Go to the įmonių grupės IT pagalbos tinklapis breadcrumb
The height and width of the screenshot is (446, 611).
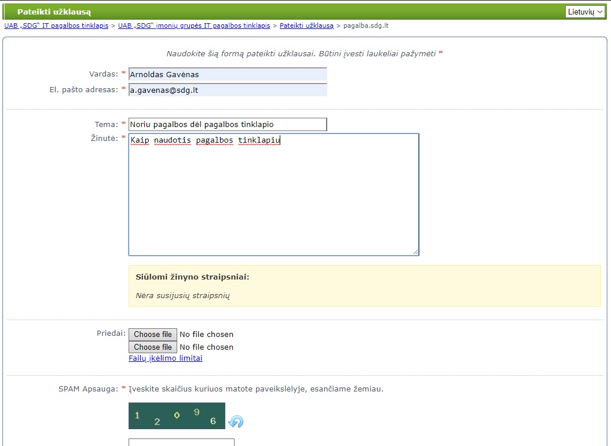coord(194,26)
